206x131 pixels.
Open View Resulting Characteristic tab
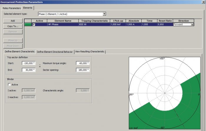click(90, 52)
